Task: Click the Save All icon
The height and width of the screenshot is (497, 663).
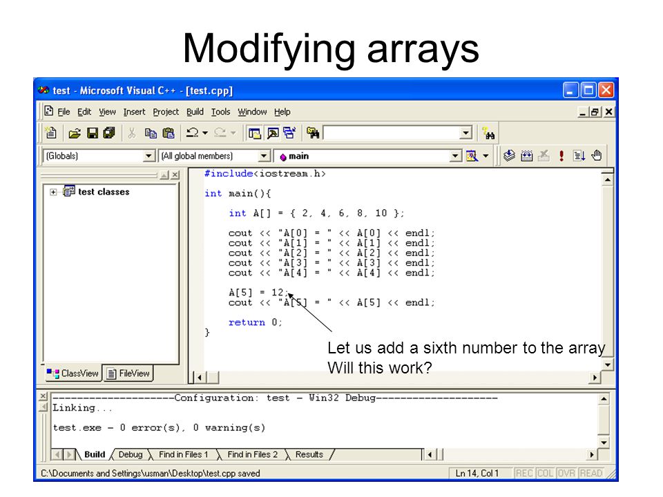Action: [109, 133]
